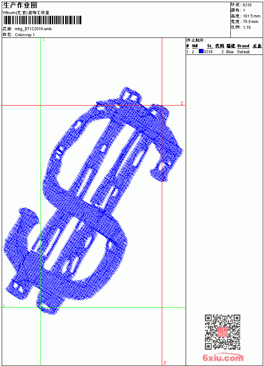264x366 pixels.
Task: Click the QR code image
Action: (222, 332)
